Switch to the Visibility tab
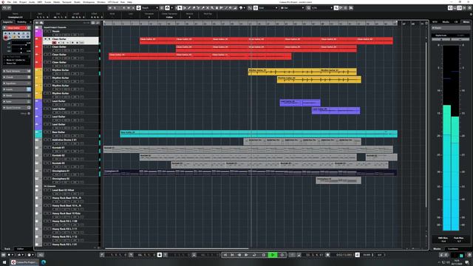Viewport: 473px width, 266px height. click(x=21, y=22)
